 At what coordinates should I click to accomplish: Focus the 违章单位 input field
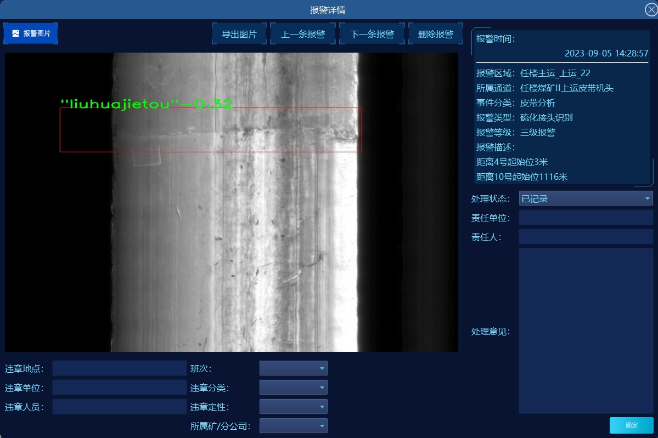(x=120, y=388)
